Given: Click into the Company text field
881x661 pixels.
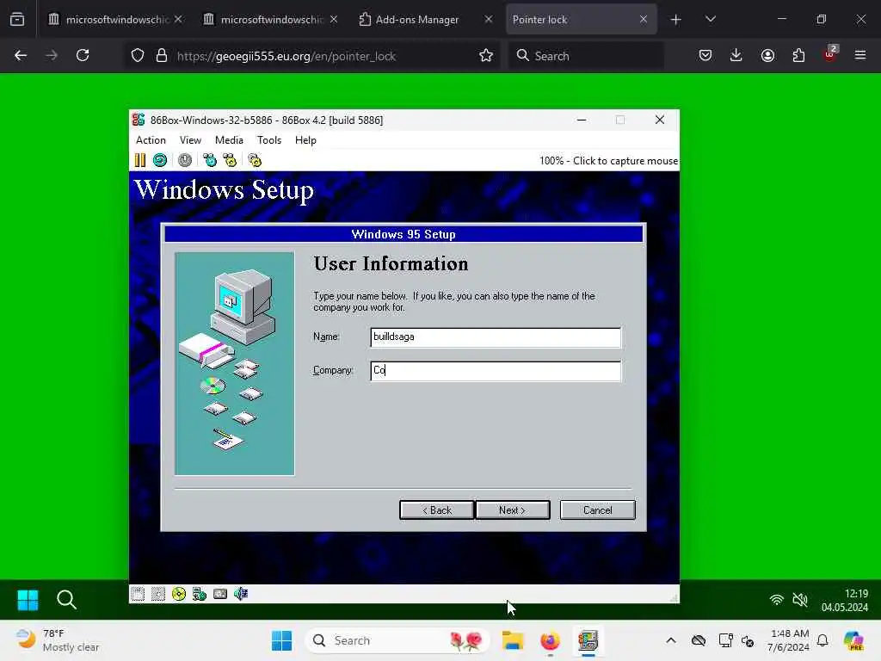Looking at the screenshot, I should tap(496, 371).
